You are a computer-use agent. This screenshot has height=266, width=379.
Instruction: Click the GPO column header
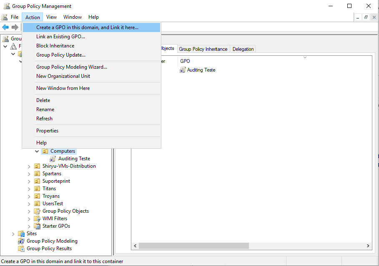click(x=185, y=61)
